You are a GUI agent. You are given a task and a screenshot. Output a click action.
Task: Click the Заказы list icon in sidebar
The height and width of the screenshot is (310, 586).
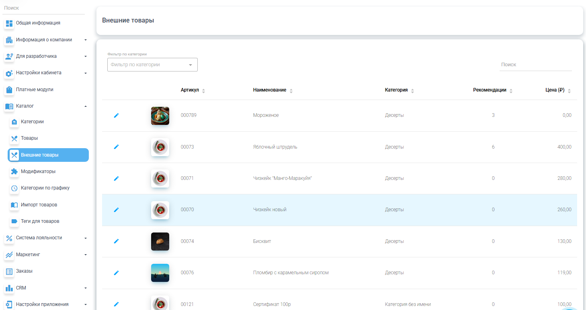[x=9, y=271]
